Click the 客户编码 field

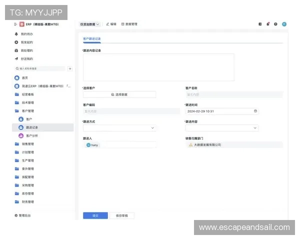pyautogui.click(x=131, y=111)
